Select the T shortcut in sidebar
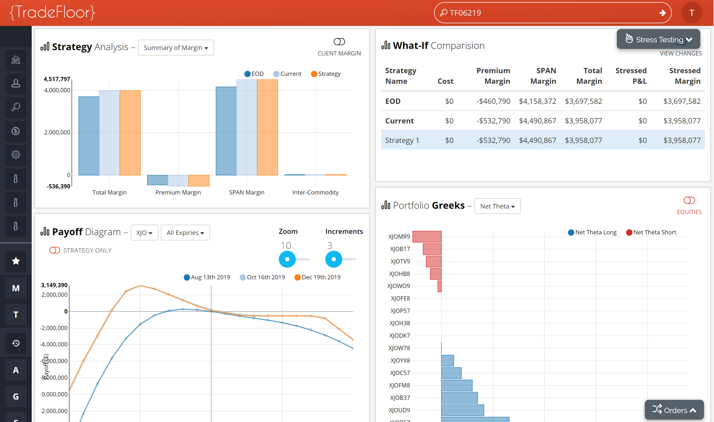 (x=16, y=314)
